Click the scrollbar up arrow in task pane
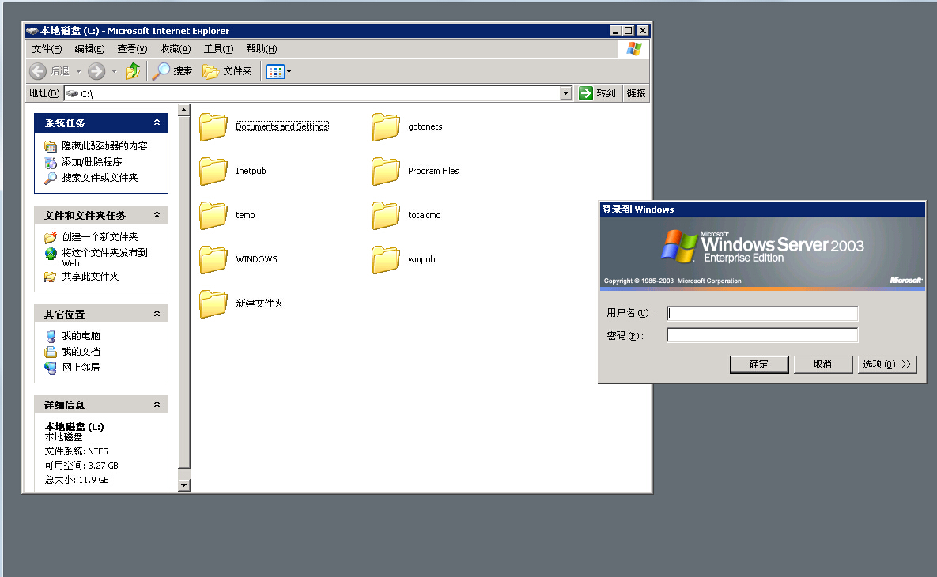Image resolution: width=937 pixels, height=577 pixels. click(184, 110)
